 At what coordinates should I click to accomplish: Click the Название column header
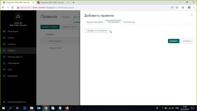coord(50,34)
